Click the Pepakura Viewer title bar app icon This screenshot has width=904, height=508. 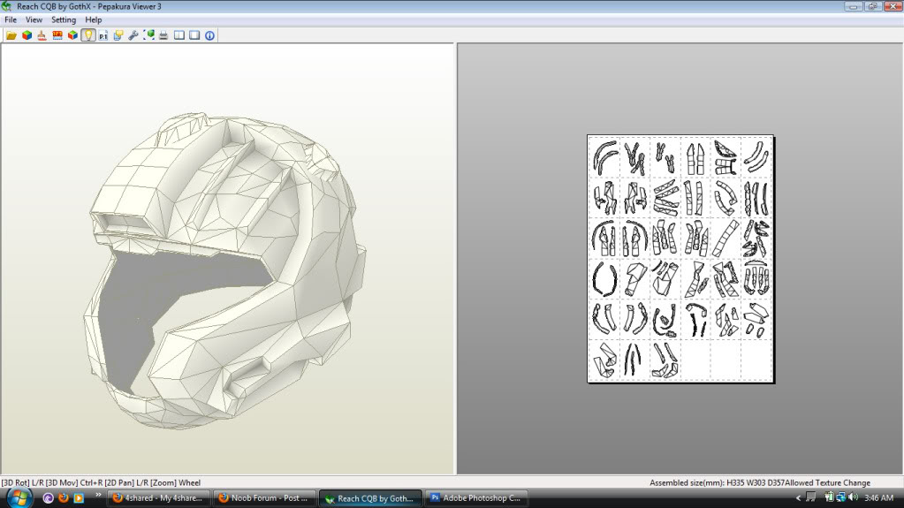click(x=6, y=6)
